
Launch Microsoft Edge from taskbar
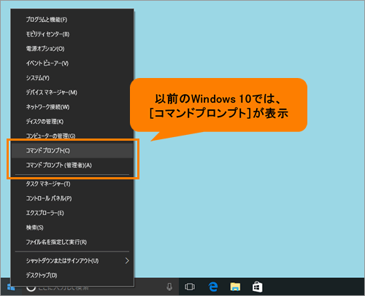point(213,287)
